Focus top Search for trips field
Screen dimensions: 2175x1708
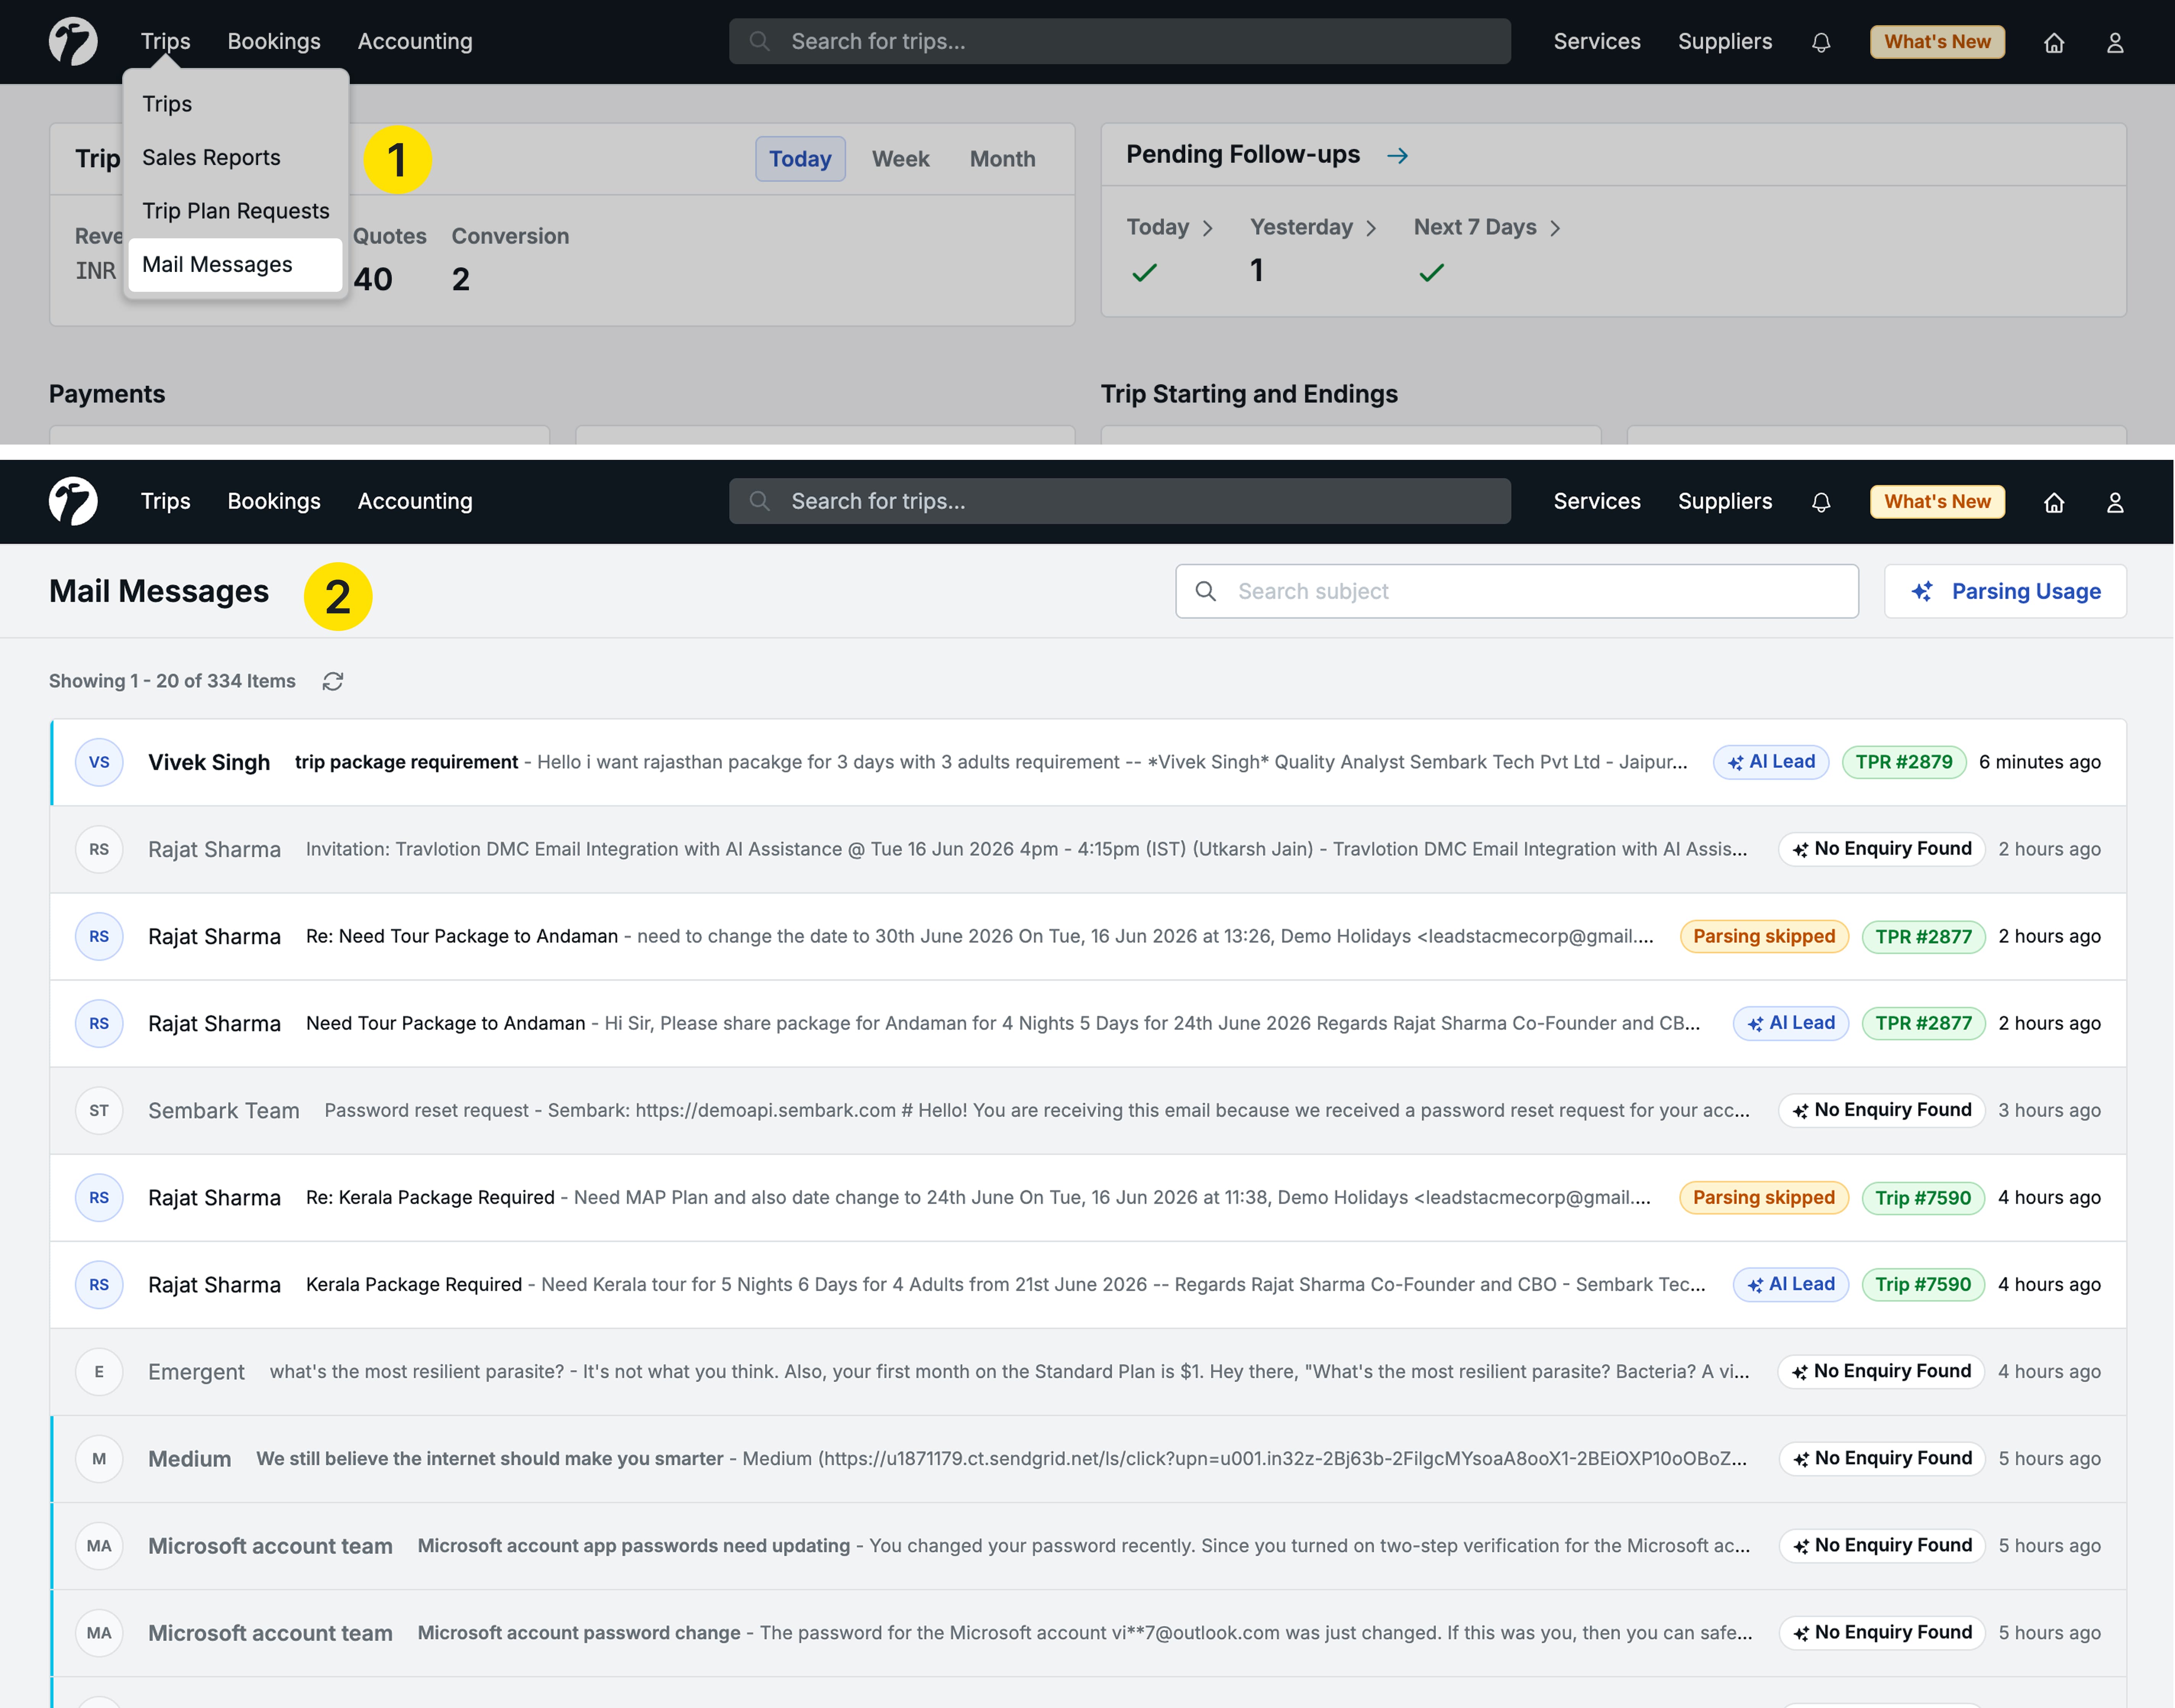click(x=1120, y=41)
